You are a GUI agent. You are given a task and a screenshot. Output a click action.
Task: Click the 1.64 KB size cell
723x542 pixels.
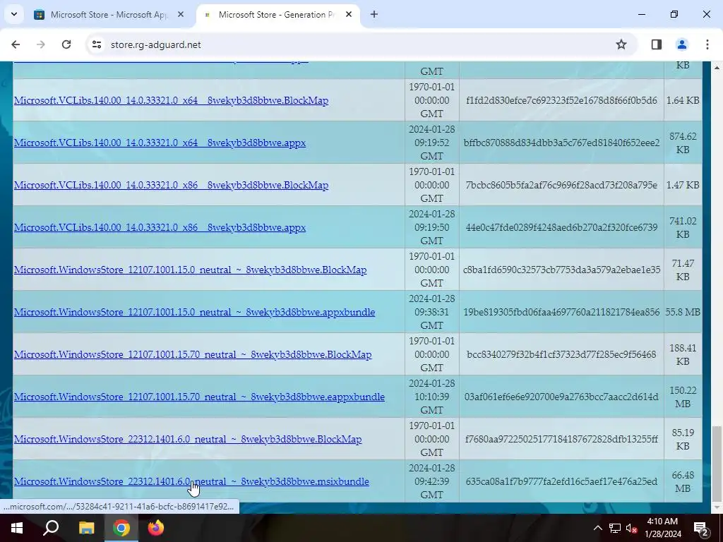tap(683, 100)
